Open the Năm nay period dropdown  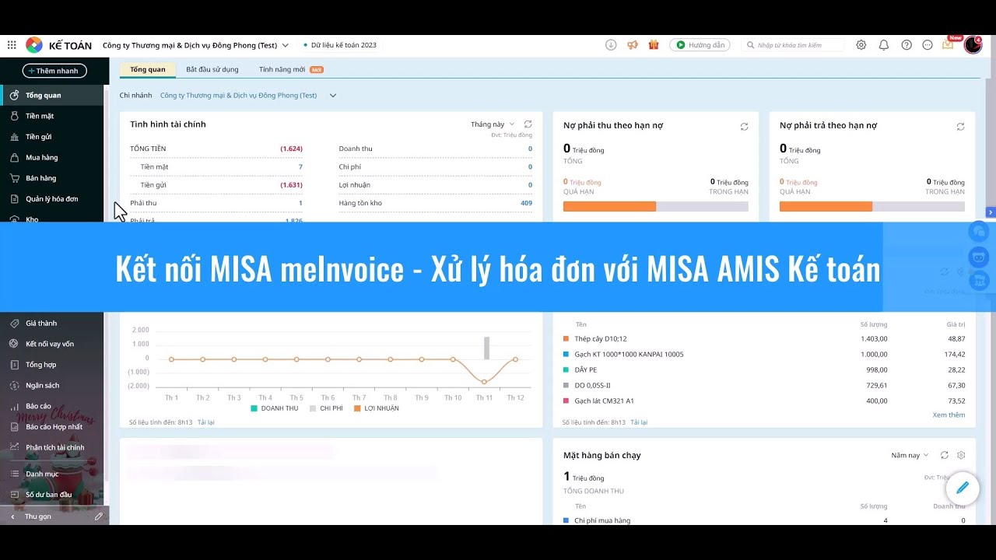[x=910, y=456]
